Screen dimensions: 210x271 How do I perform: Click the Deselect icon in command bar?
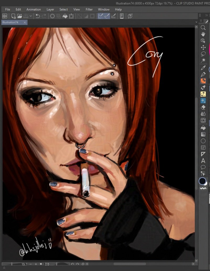tap(79, 16)
